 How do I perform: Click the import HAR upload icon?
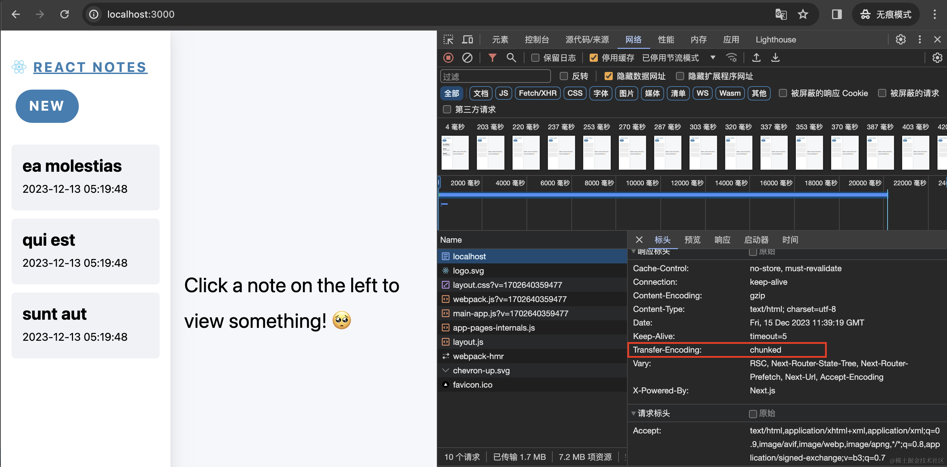pyautogui.click(x=756, y=58)
